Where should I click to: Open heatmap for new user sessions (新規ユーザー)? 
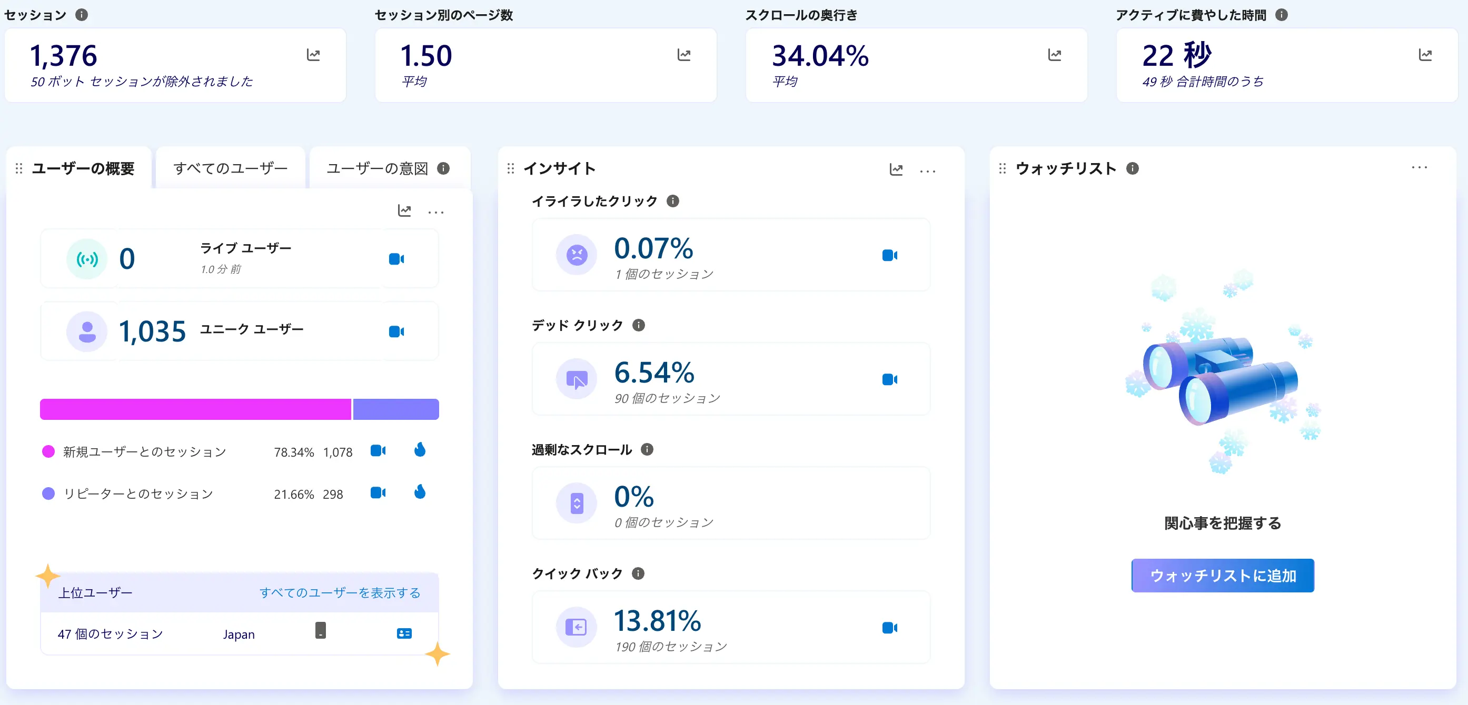pyautogui.click(x=420, y=450)
